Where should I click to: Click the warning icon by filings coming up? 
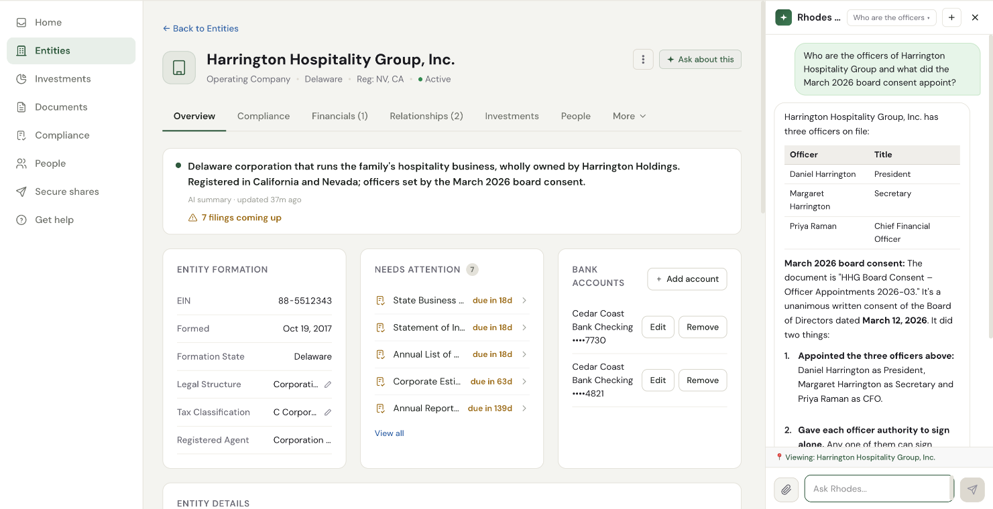pos(193,218)
